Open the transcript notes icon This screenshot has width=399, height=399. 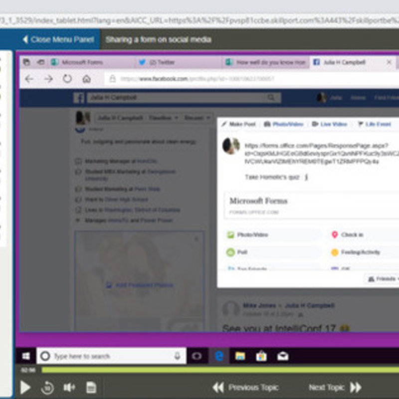tap(91, 388)
